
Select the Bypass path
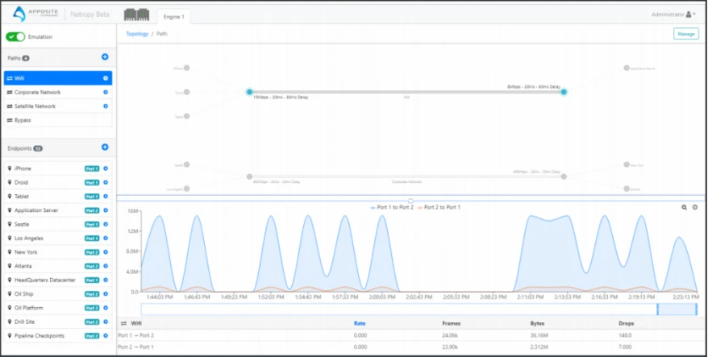tap(23, 120)
